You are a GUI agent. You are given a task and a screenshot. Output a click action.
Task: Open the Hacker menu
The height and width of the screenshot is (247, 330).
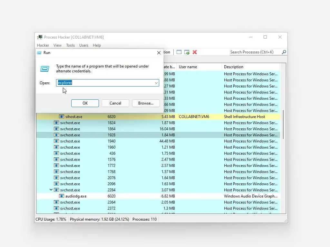point(43,45)
